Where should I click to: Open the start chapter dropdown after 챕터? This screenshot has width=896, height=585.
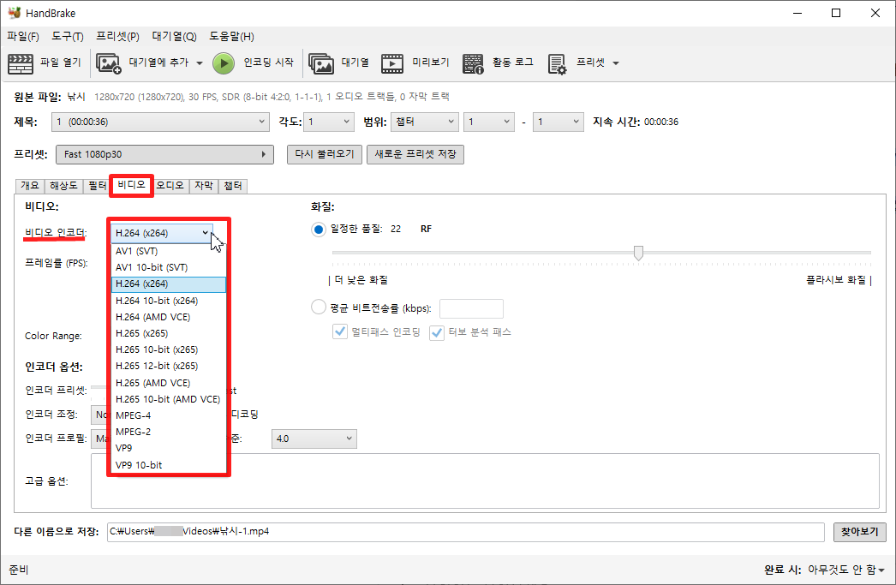[489, 122]
